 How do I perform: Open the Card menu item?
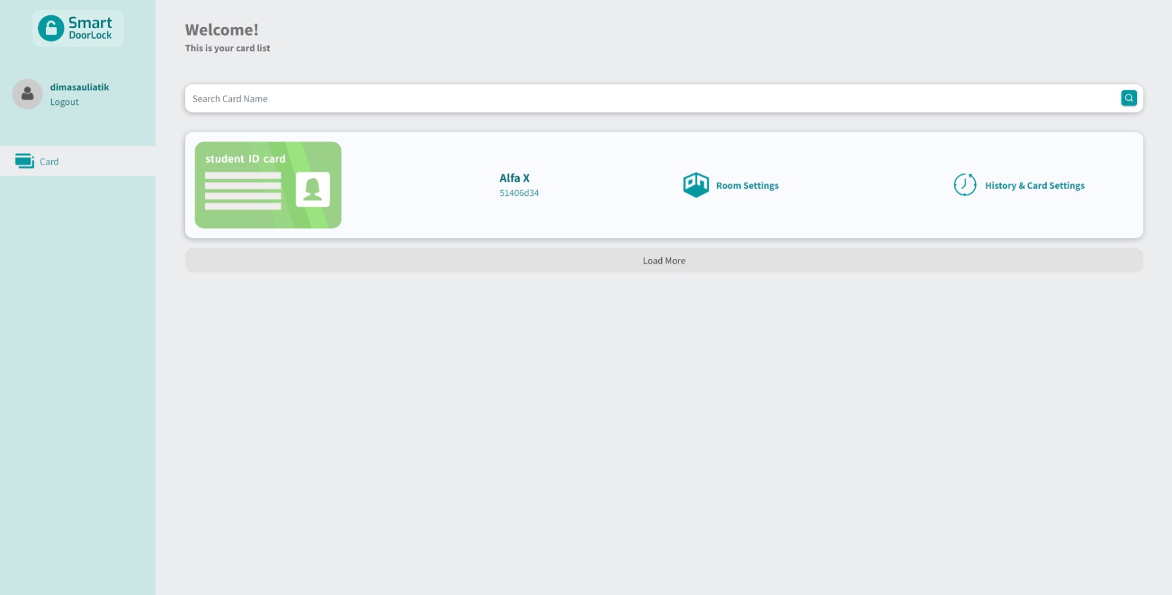(78, 161)
